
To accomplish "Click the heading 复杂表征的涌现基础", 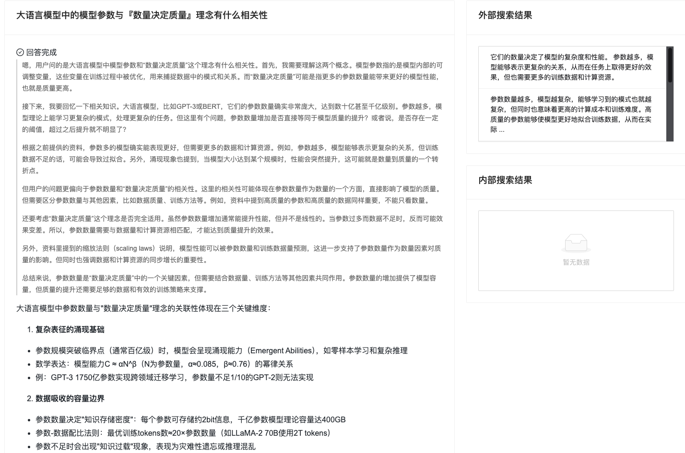I will click(x=70, y=330).
